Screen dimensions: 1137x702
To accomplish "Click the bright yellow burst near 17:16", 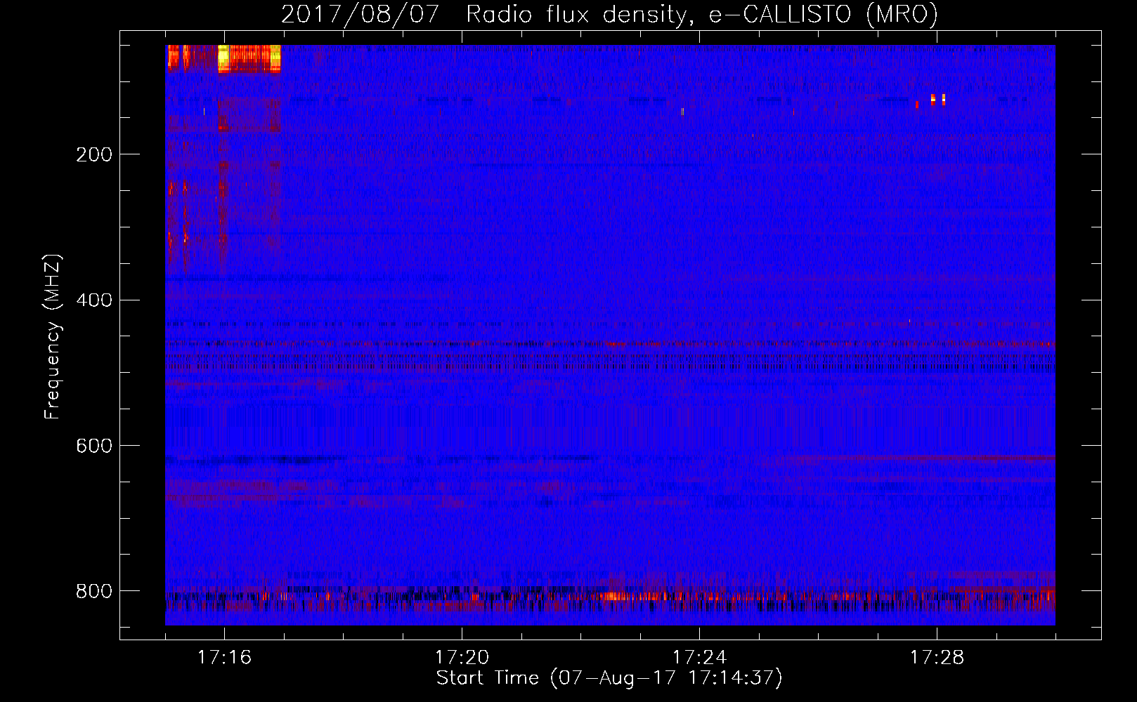I will [x=224, y=58].
